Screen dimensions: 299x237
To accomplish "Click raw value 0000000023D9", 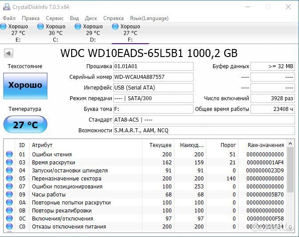I will tap(265, 171).
